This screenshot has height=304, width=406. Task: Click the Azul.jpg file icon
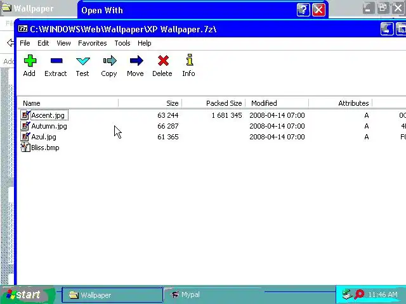tap(25, 137)
